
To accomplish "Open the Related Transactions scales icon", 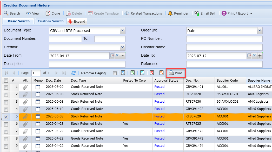I will pyautogui.click(x=127, y=13).
